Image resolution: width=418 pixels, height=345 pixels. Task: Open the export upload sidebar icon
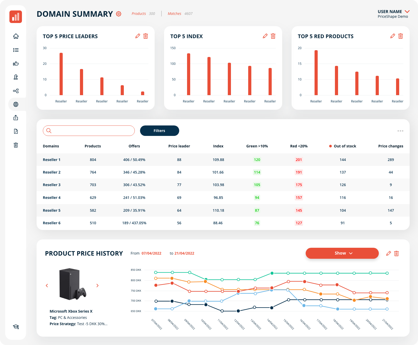pos(16,118)
